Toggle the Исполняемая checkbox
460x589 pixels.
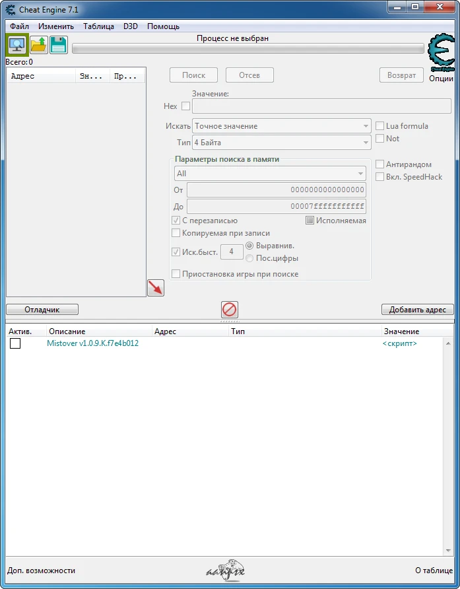[310, 221]
